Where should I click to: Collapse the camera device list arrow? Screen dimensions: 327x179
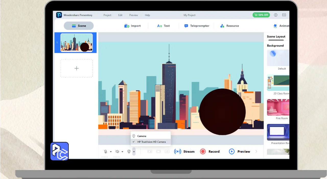coord(134,152)
